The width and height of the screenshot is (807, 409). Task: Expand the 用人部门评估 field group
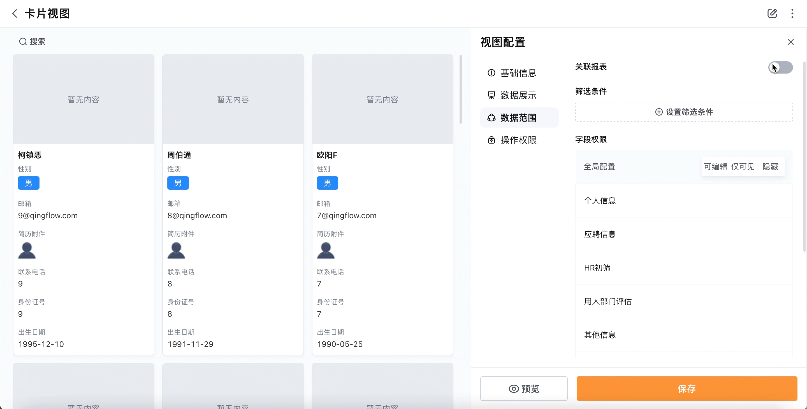(x=684, y=301)
